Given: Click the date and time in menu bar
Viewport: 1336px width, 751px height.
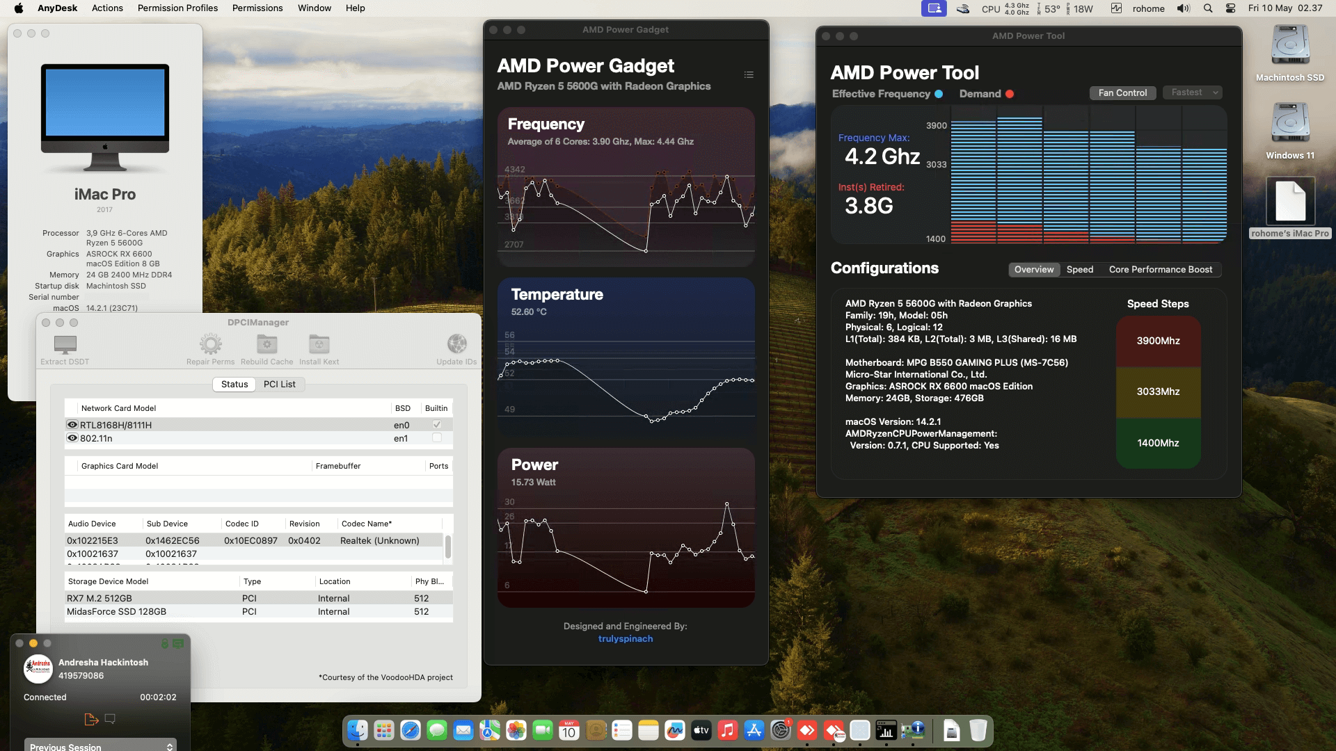Looking at the screenshot, I should click(x=1285, y=8).
